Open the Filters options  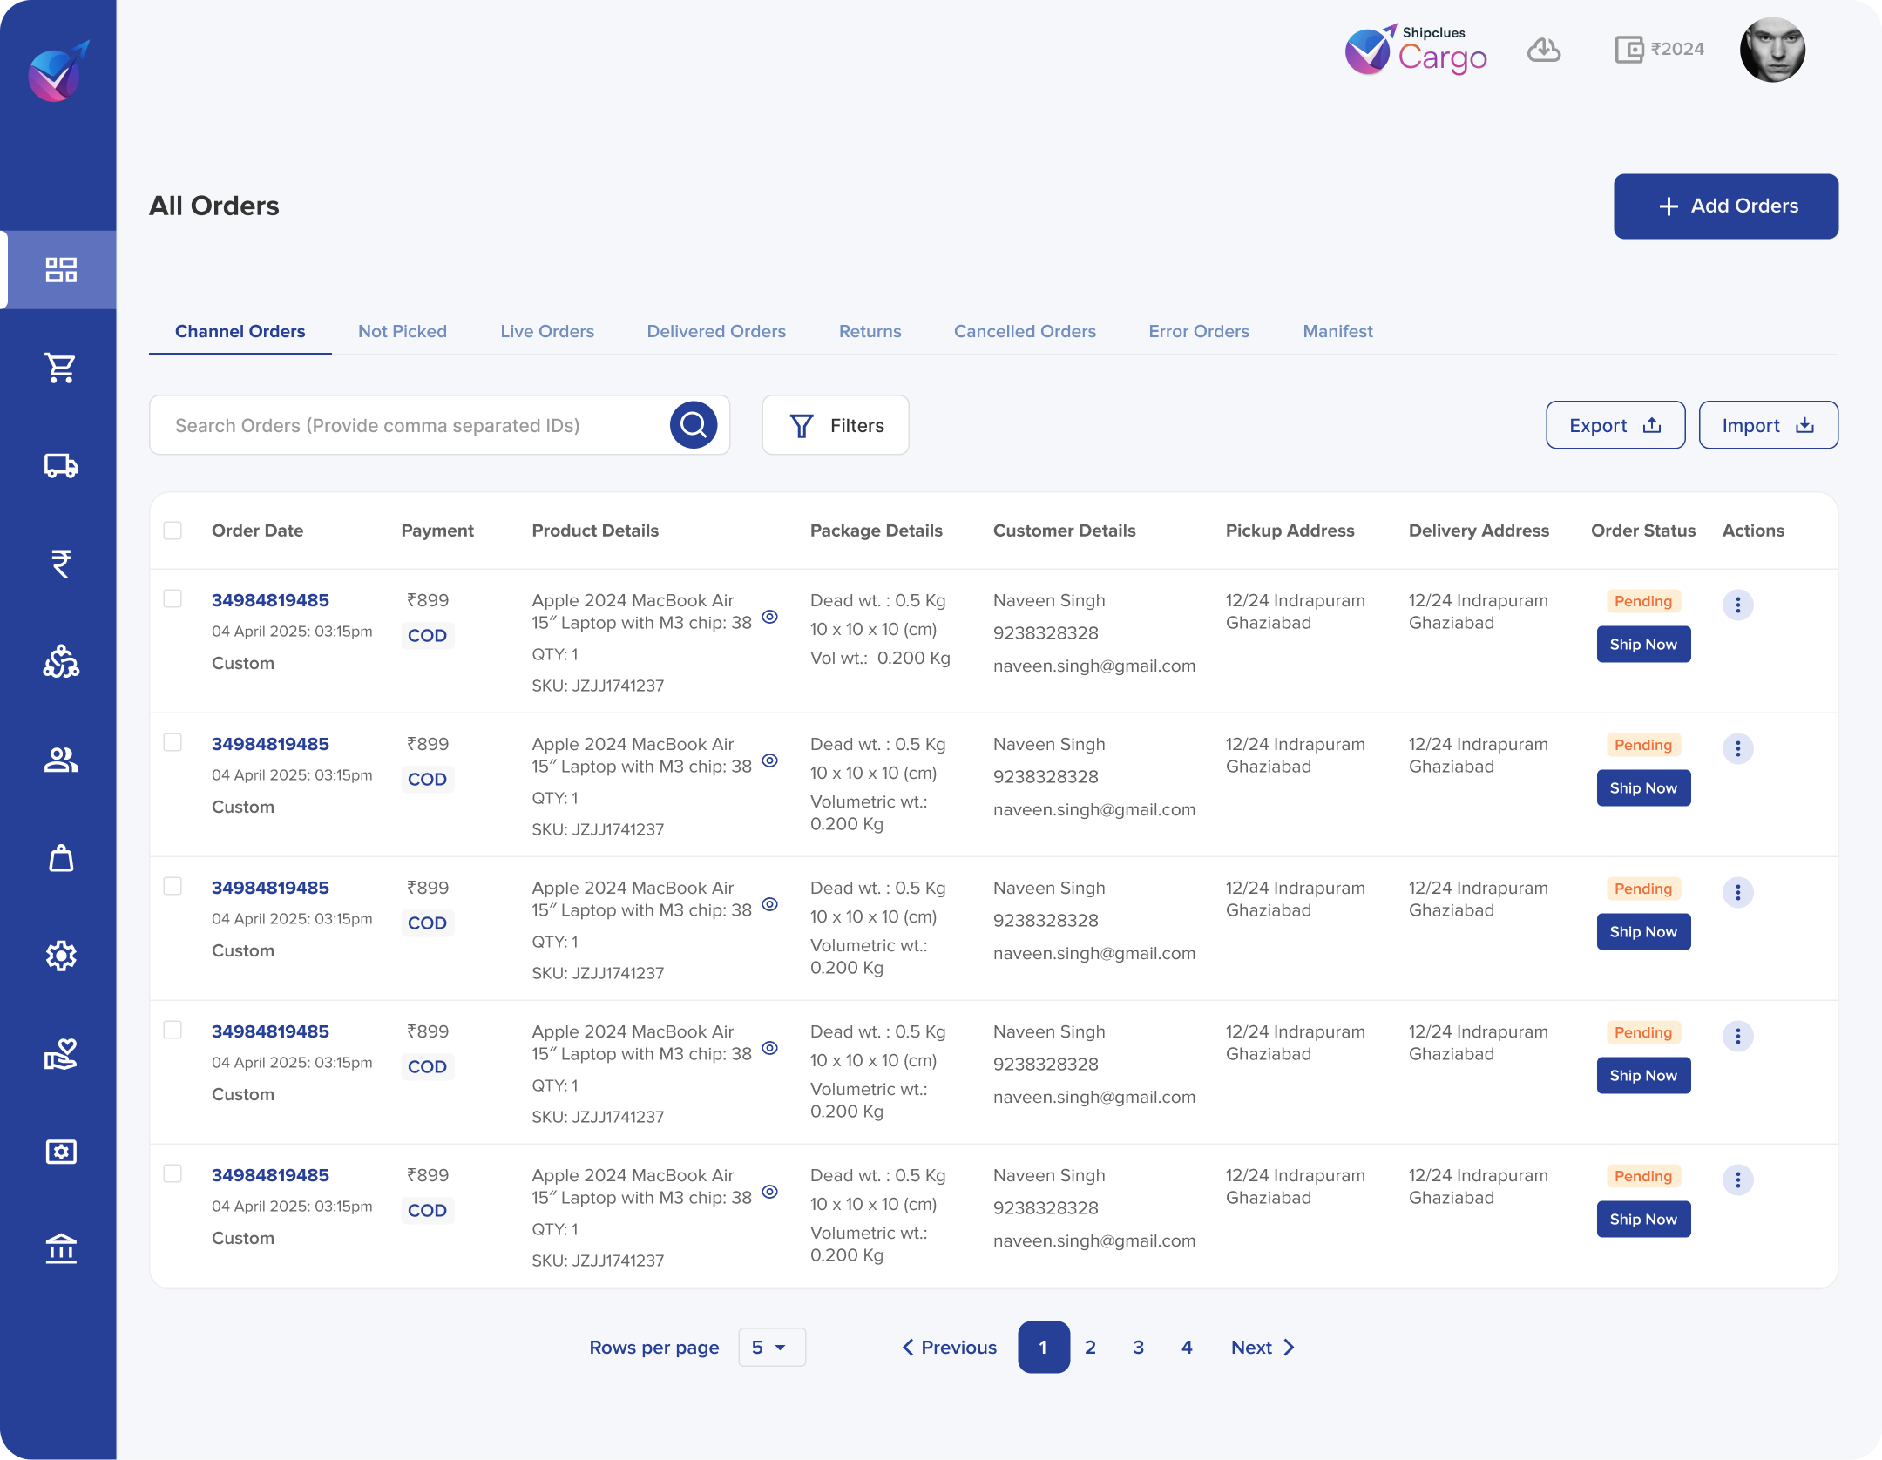tap(835, 425)
